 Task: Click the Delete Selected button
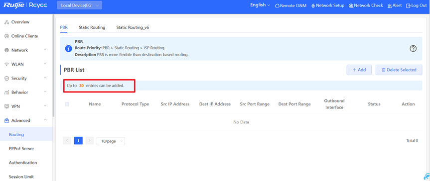399,70
